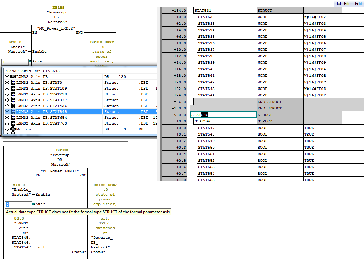The image size is (364, 259).
Task: Click the STRUCT mismatch tooltip message
Action: 88,212
